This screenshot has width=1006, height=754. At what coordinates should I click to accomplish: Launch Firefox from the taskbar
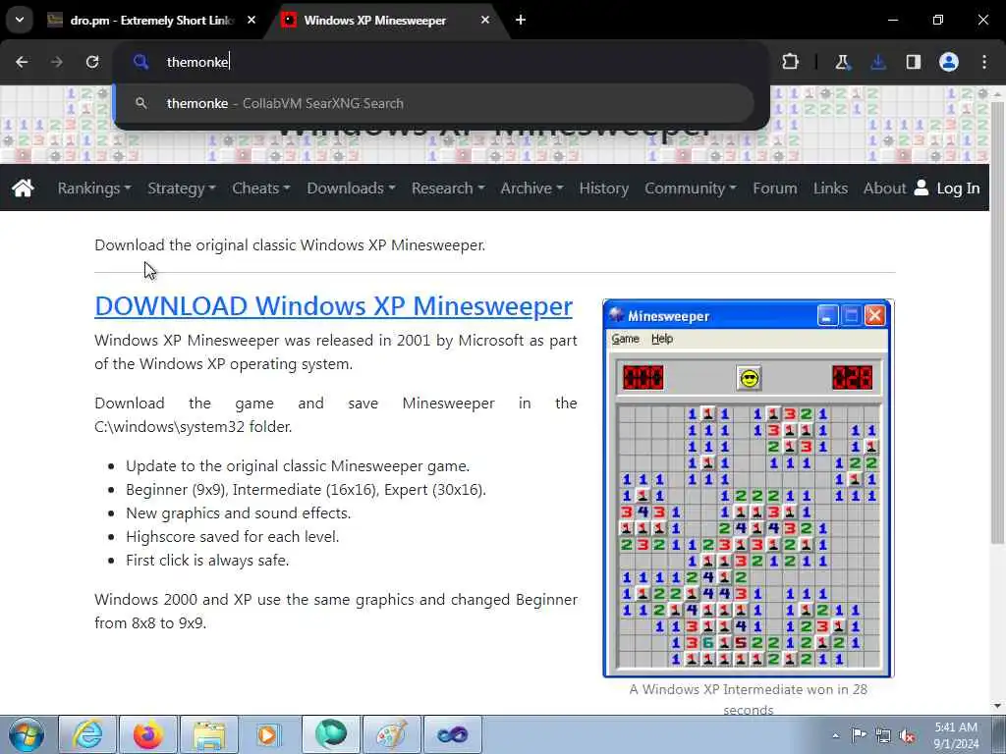(x=148, y=734)
